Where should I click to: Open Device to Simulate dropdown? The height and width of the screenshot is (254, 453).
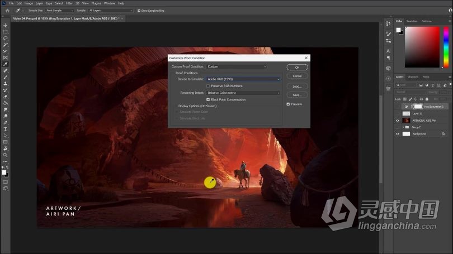coord(243,79)
